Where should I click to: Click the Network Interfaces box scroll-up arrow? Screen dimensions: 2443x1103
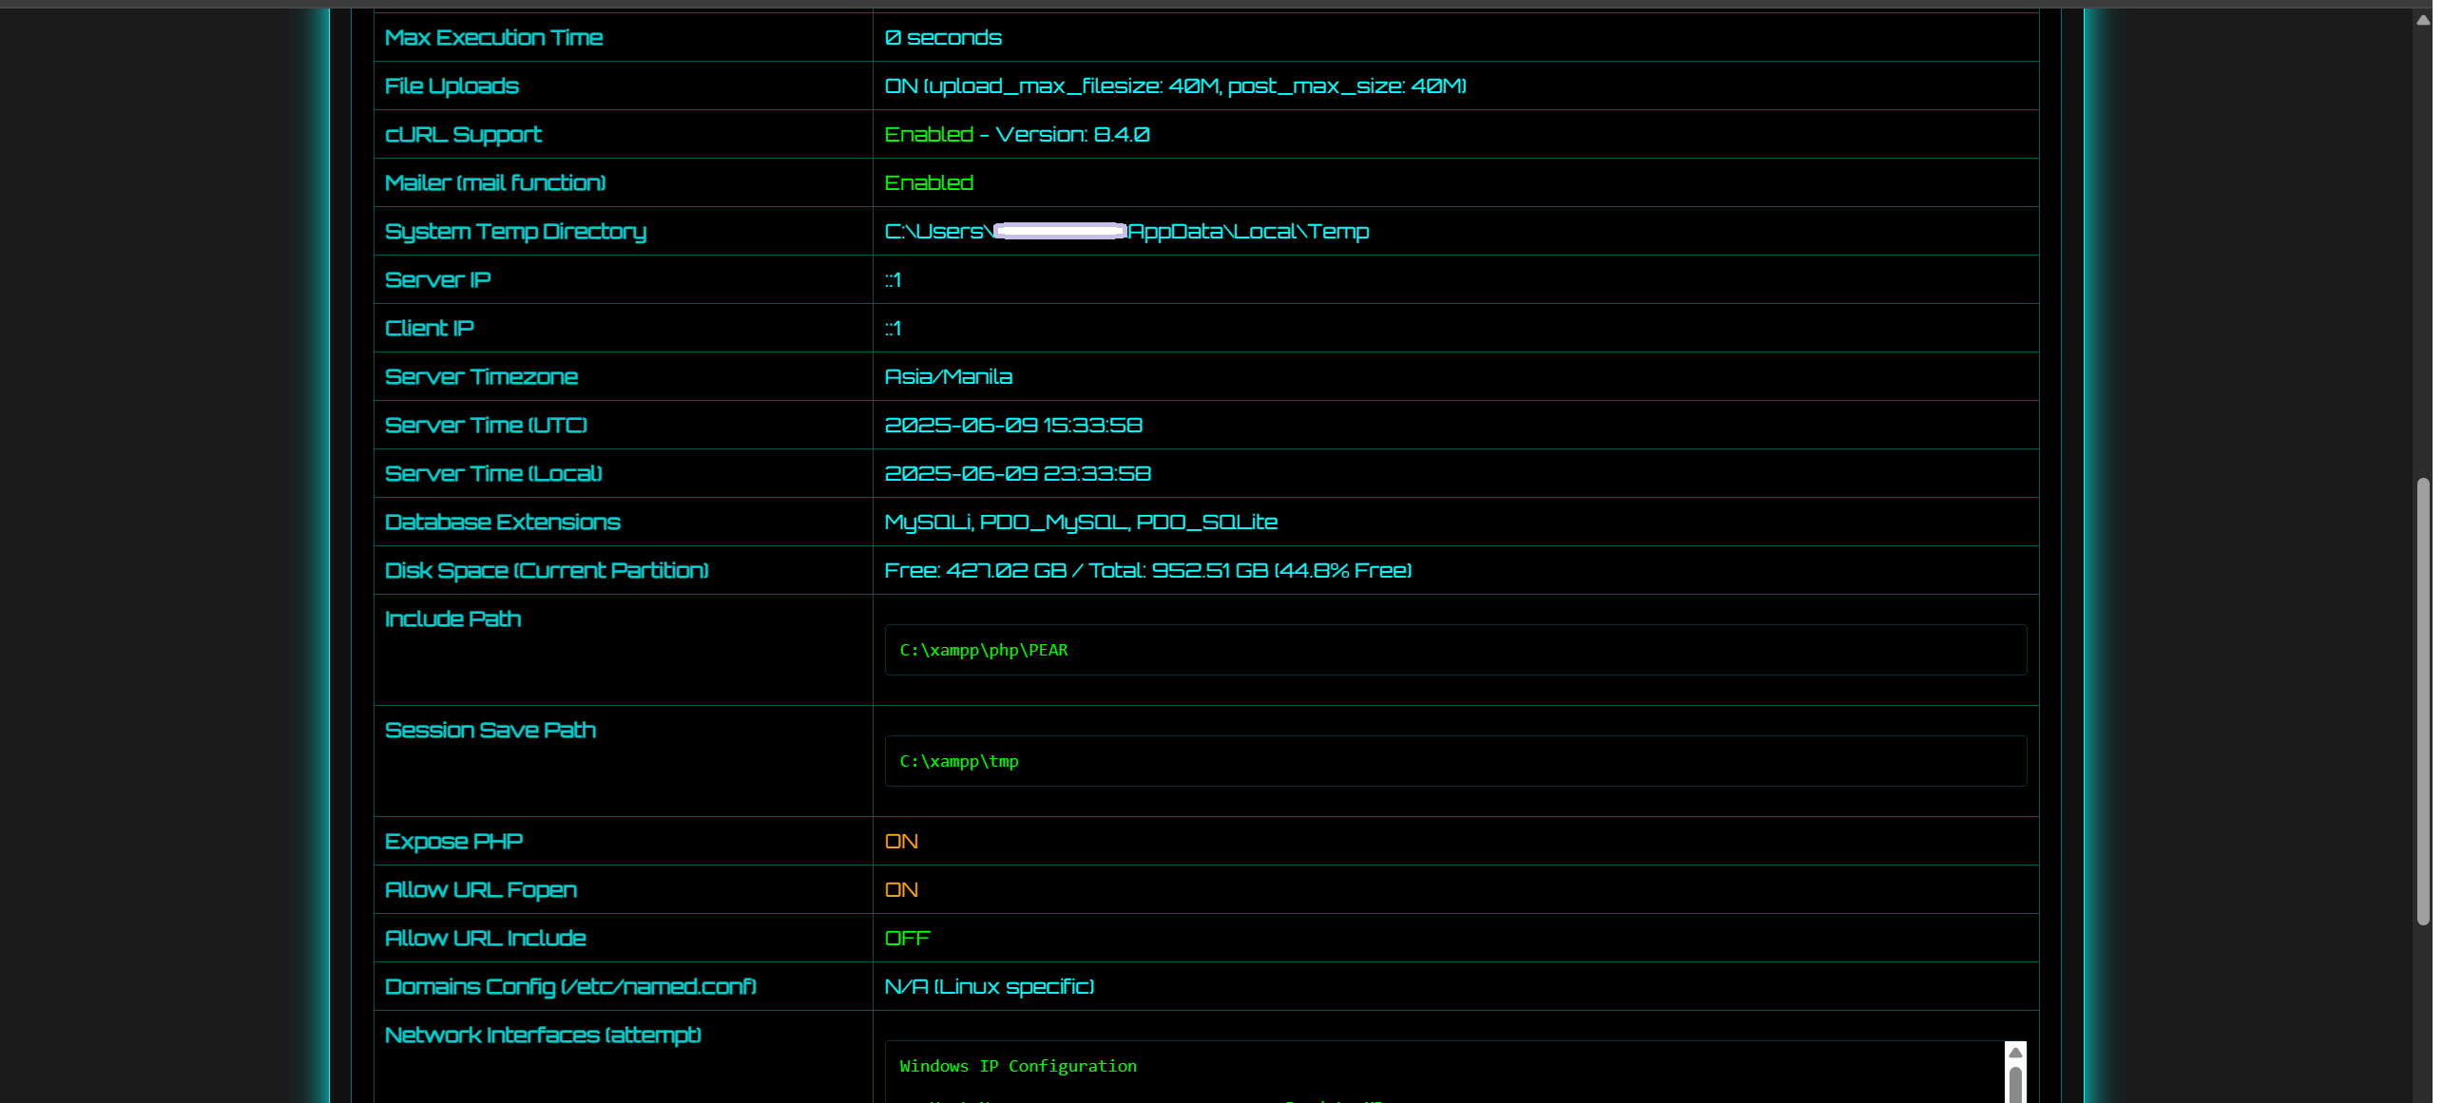(x=2014, y=1052)
